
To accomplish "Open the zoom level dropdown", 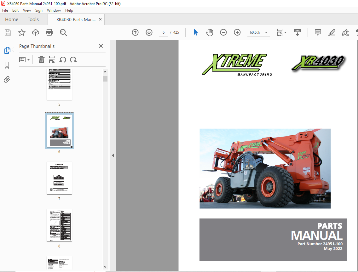I will (266, 32).
